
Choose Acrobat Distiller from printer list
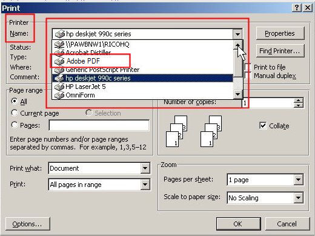(142, 53)
